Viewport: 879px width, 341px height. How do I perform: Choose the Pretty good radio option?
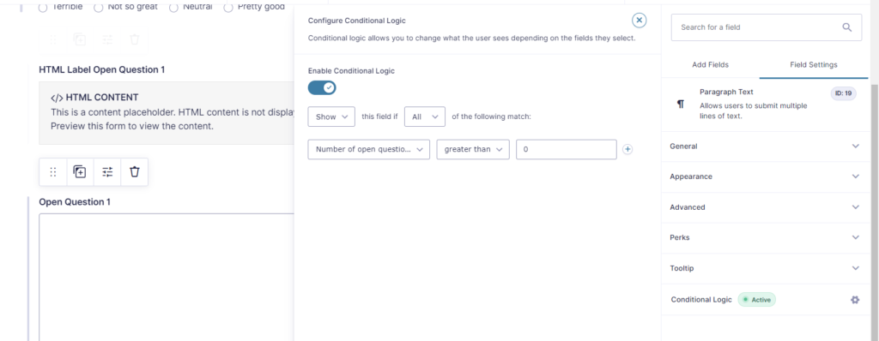(228, 7)
